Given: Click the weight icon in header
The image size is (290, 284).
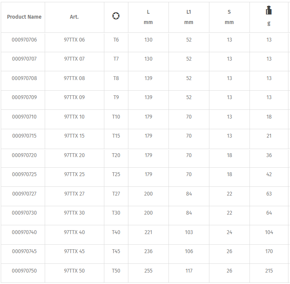Looking at the screenshot, I should coord(269,10).
